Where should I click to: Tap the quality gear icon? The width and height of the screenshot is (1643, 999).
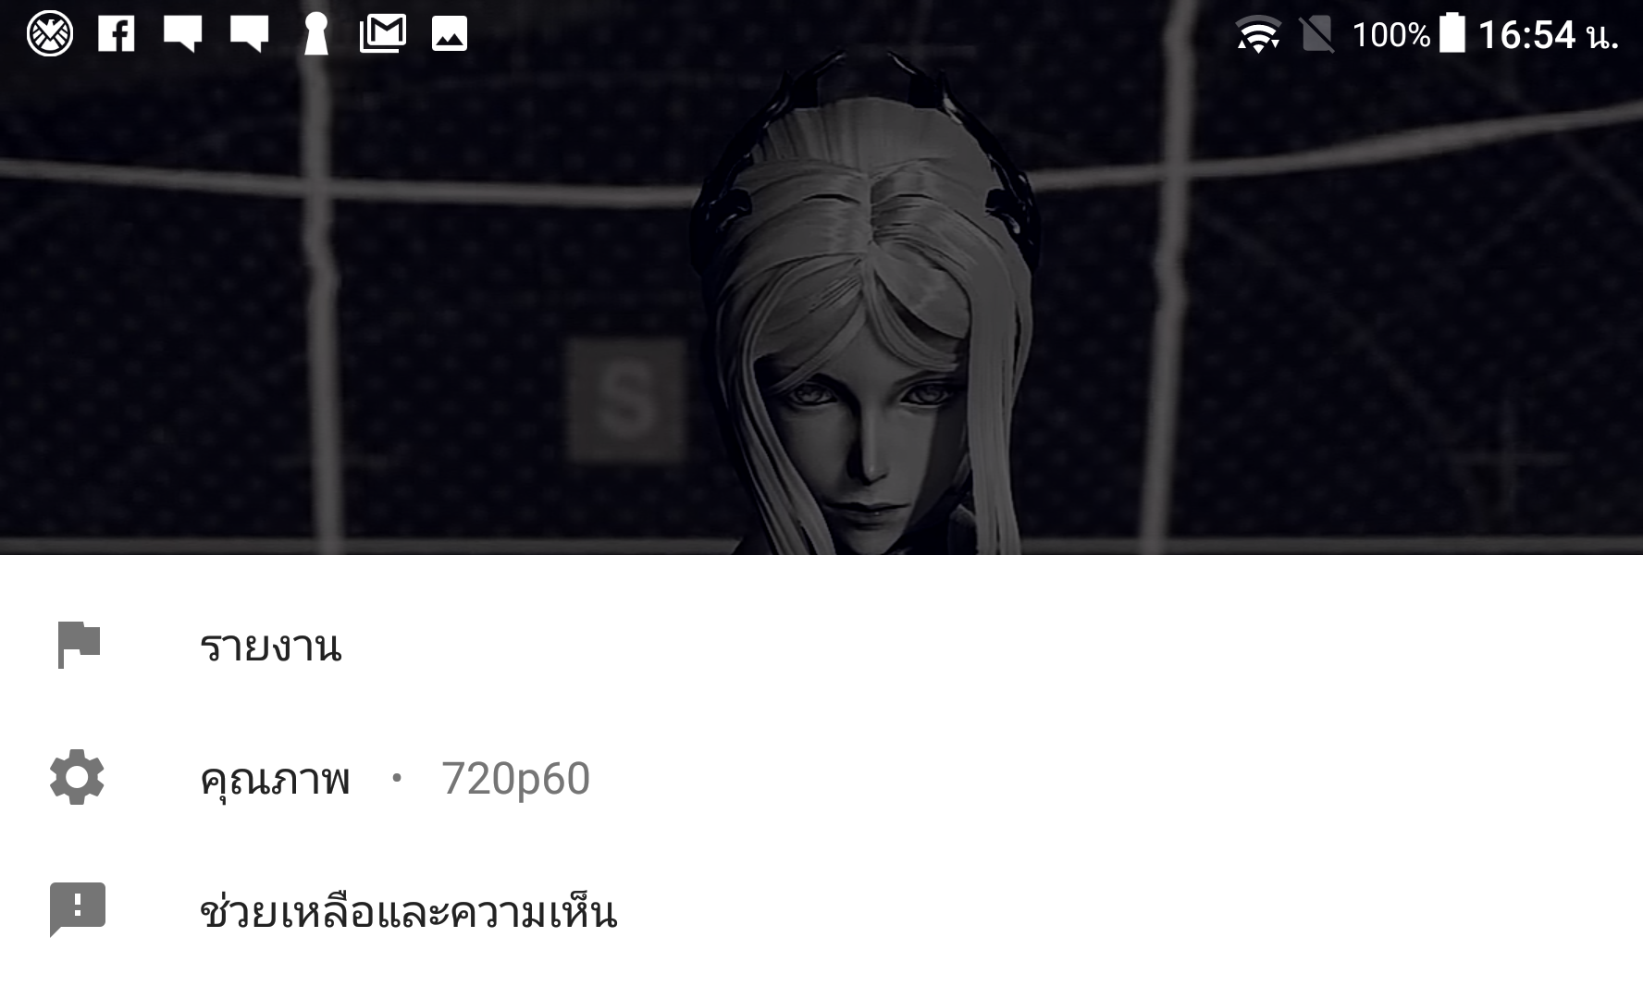pyautogui.click(x=77, y=777)
